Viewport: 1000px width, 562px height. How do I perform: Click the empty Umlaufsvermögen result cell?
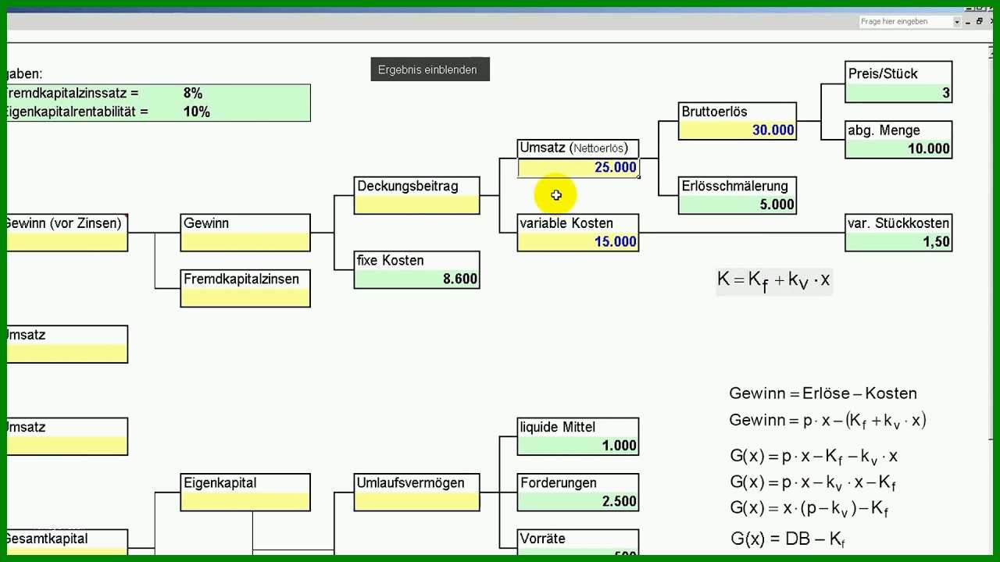[416, 502]
